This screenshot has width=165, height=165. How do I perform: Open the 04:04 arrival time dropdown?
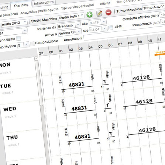click(104, 28)
